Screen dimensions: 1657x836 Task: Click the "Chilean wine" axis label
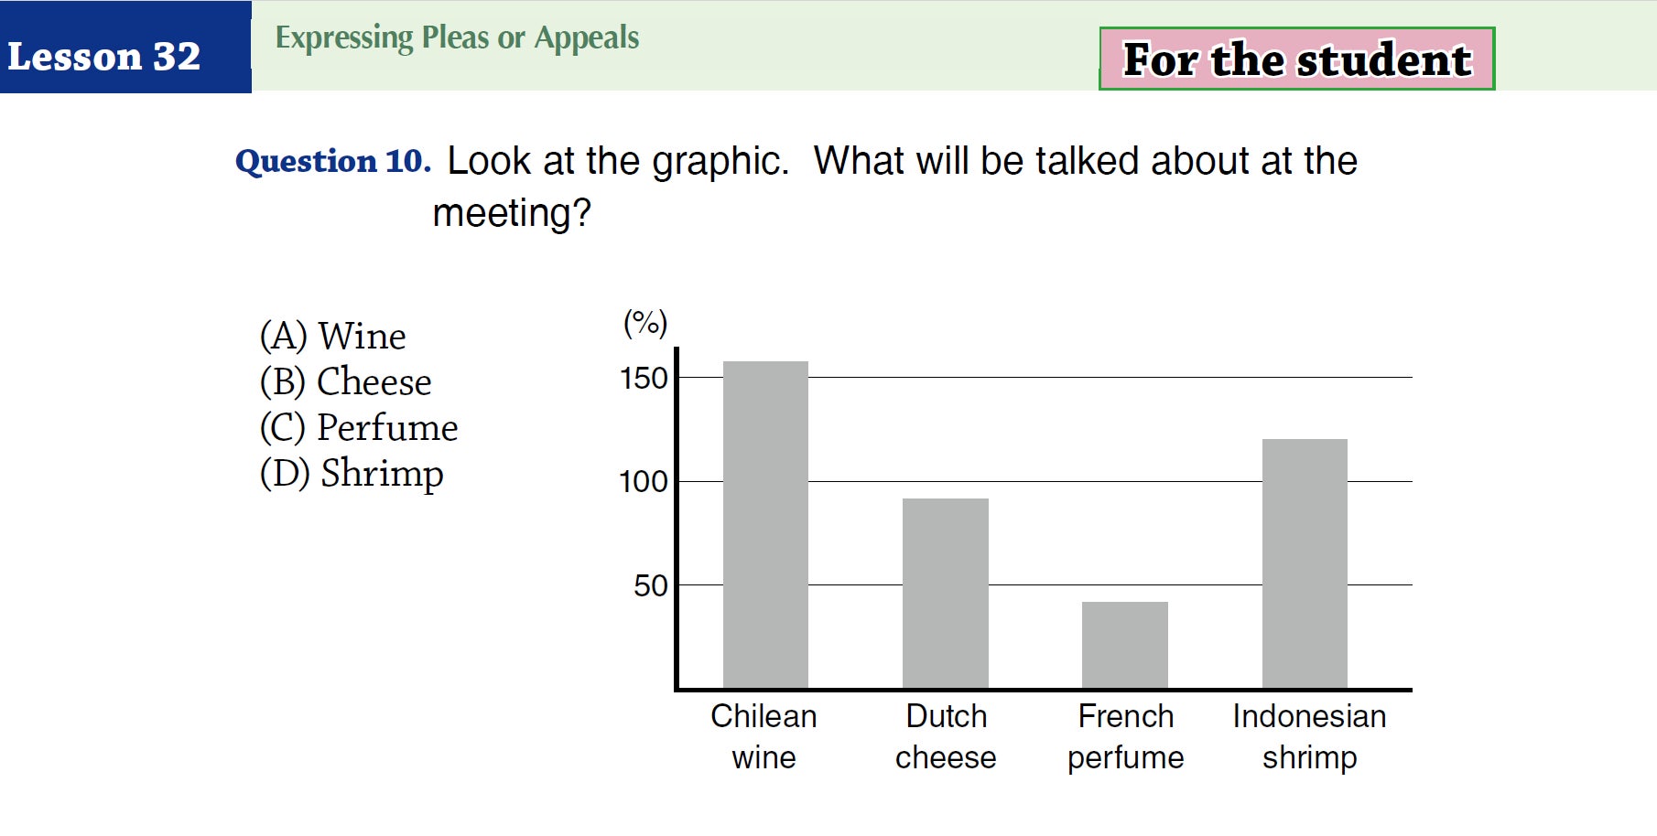[x=764, y=736]
